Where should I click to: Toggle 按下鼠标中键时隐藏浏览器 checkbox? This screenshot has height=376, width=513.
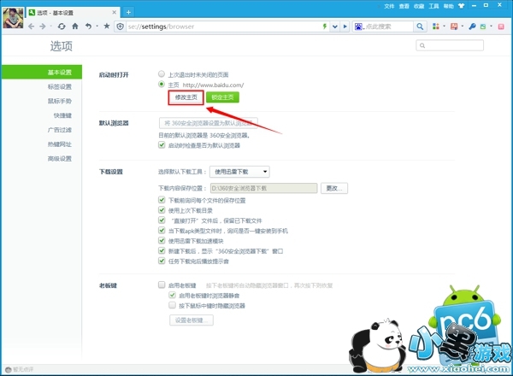point(172,305)
